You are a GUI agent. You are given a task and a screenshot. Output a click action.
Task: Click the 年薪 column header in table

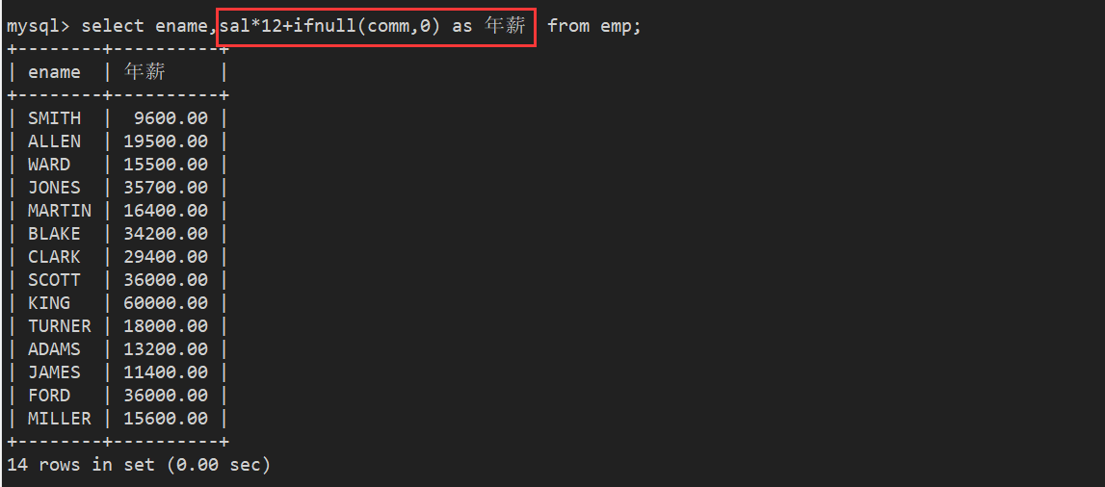pos(145,72)
